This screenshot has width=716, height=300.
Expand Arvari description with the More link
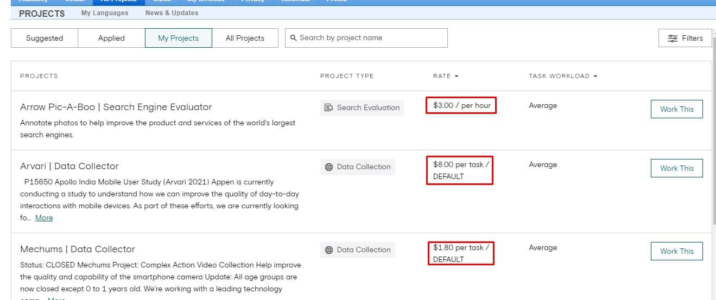[x=44, y=218]
